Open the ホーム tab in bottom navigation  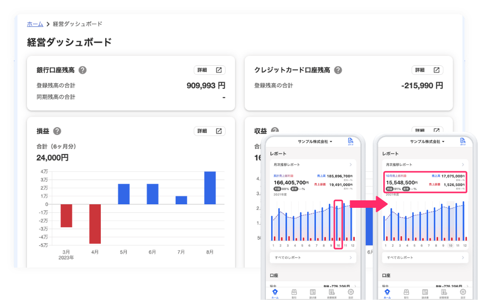click(274, 293)
